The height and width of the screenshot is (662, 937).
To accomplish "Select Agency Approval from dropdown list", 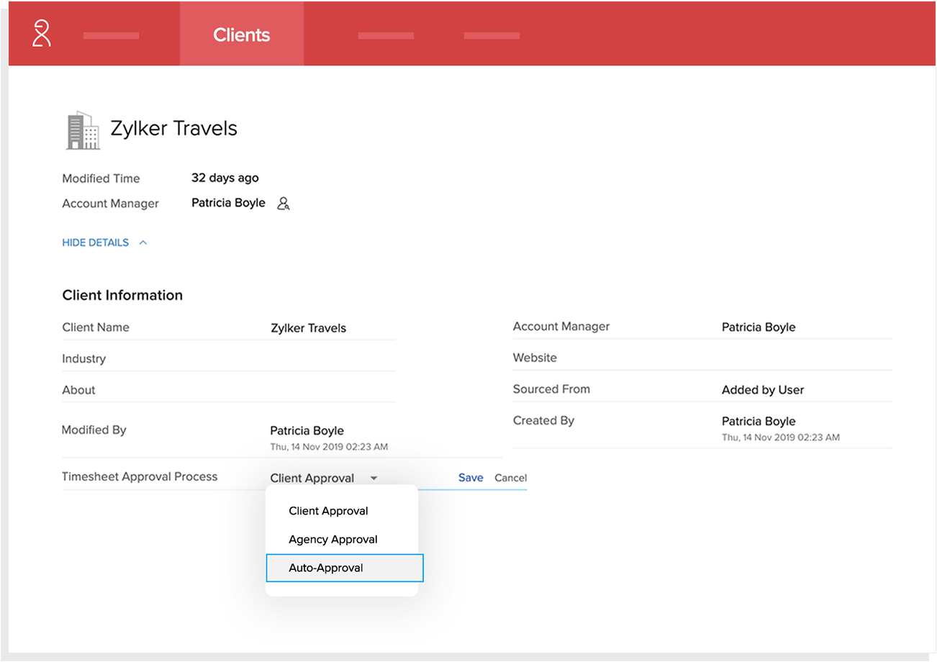I will 332,539.
